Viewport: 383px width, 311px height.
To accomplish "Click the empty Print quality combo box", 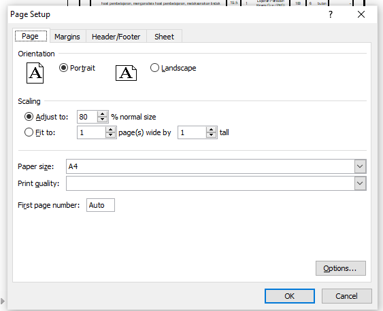I will click(x=216, y=183).
